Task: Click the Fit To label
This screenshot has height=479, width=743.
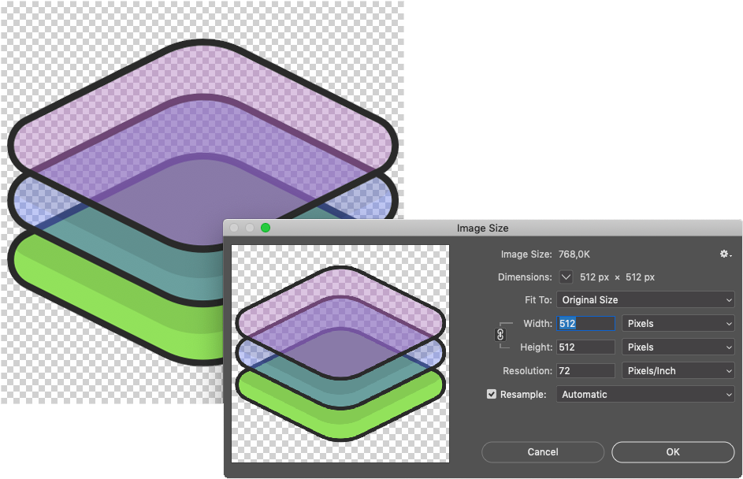Action: click(538, 300)
